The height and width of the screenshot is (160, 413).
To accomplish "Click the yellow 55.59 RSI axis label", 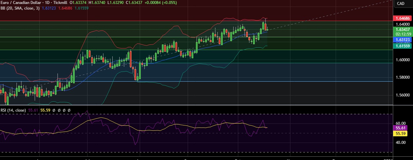I will (400, 133).
